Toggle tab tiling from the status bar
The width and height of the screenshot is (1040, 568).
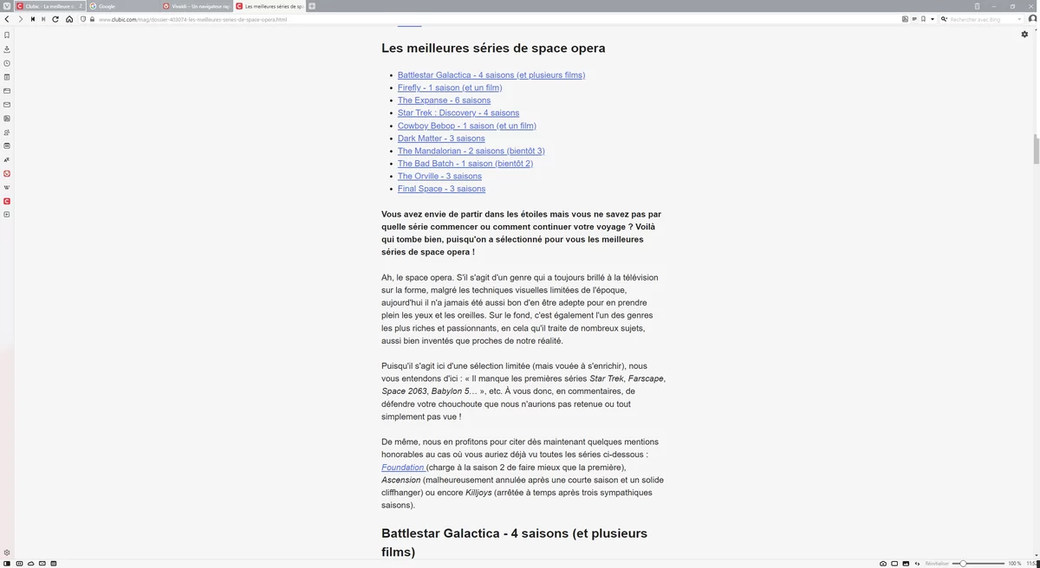tap(894, 564)
